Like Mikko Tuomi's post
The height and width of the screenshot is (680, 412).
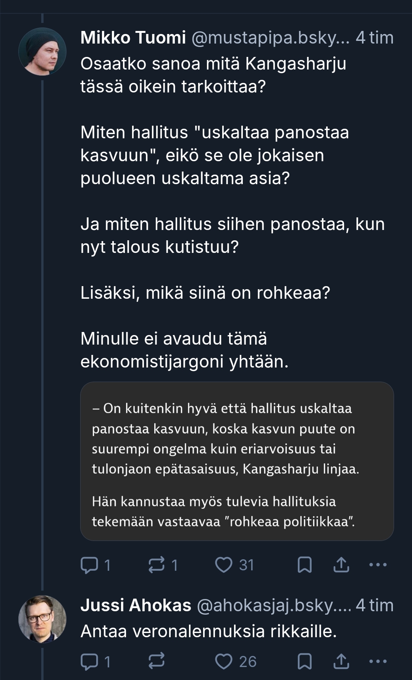pos(224,565)
